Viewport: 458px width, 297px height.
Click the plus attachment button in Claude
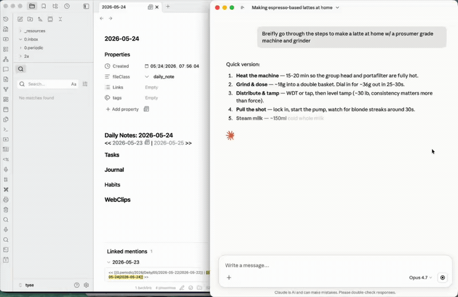[x=229, y=278]
